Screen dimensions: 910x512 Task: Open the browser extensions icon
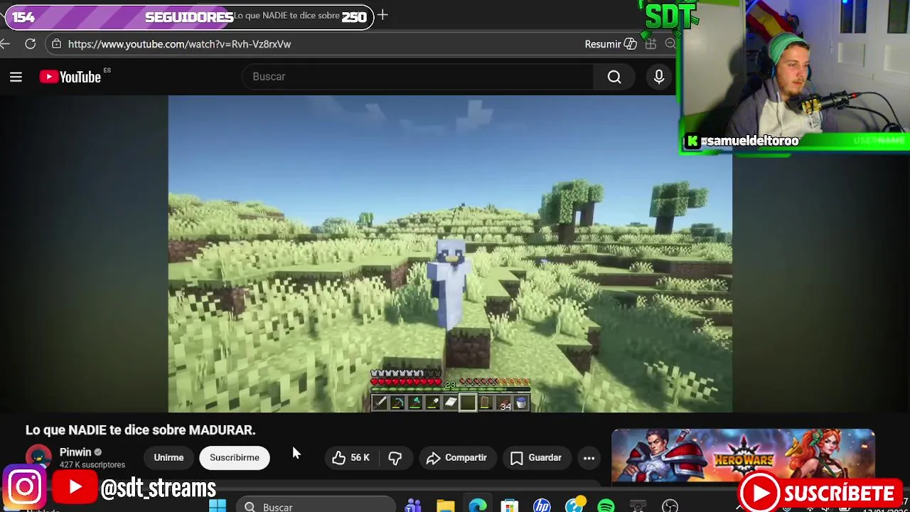pos(651,44)
